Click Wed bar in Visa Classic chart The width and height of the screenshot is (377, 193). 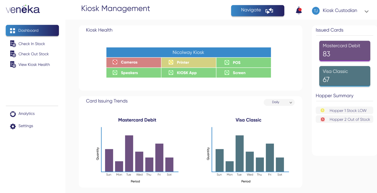250,162
